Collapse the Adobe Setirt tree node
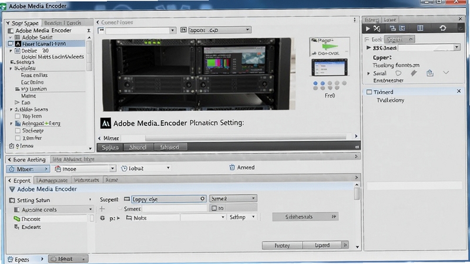This screenshot has width=470, height=264. (x=11, y=38)
